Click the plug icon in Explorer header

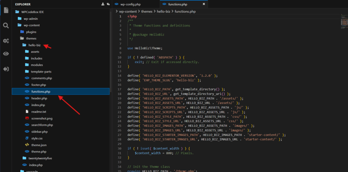coord(108,4)
